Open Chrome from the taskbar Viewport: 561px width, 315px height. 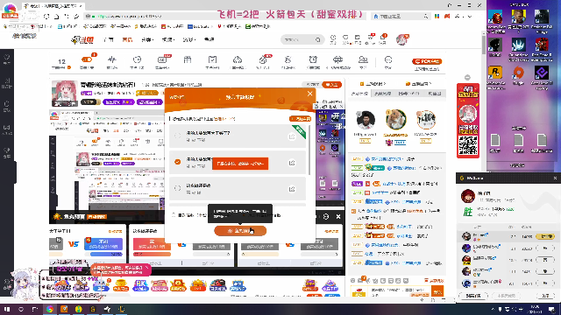tap(50, 309)
